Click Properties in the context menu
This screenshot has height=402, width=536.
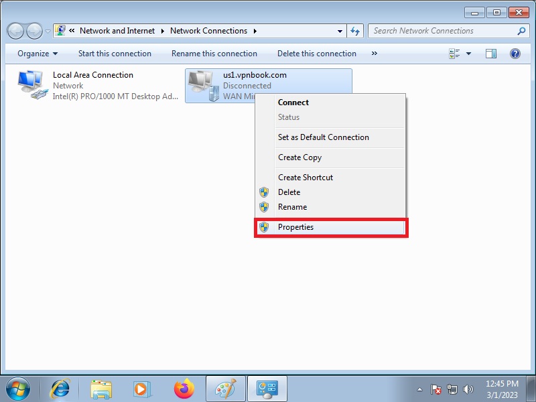pyautogui.click(x=295, y=227)
